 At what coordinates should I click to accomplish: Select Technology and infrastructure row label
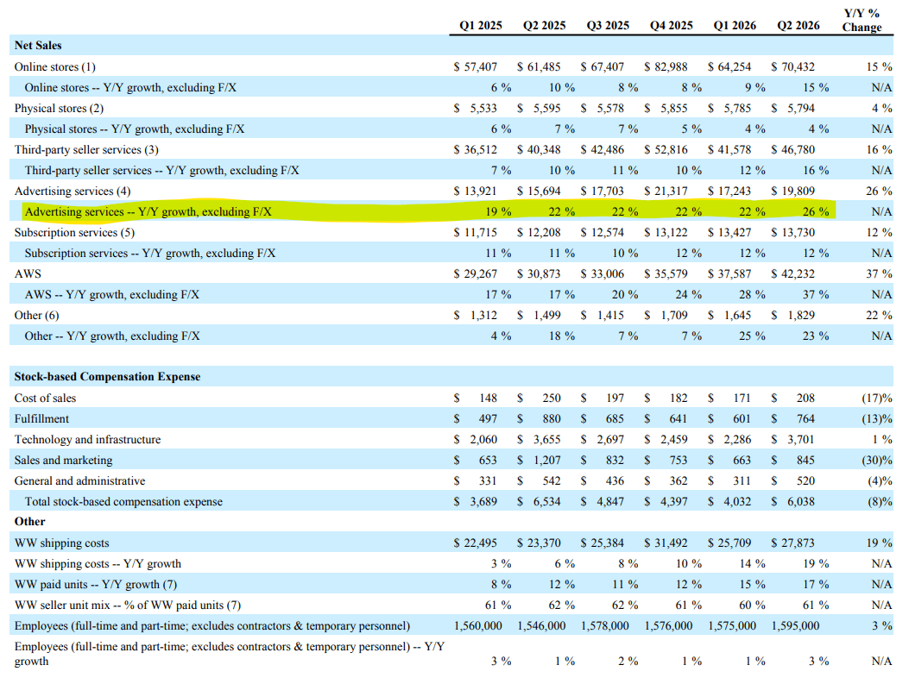(87, 440)
